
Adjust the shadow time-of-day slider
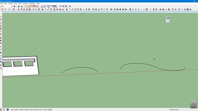49,6
